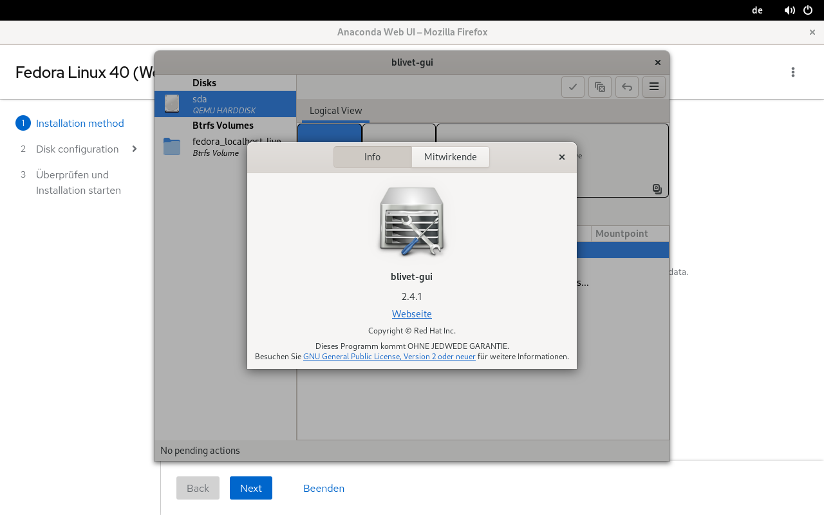This screenshot has width=824, height=515.
Task: Open the Webseite link
Action: click(x=412, y=314)
